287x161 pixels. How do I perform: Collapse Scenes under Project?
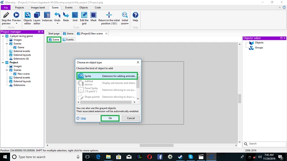(7, 70)
